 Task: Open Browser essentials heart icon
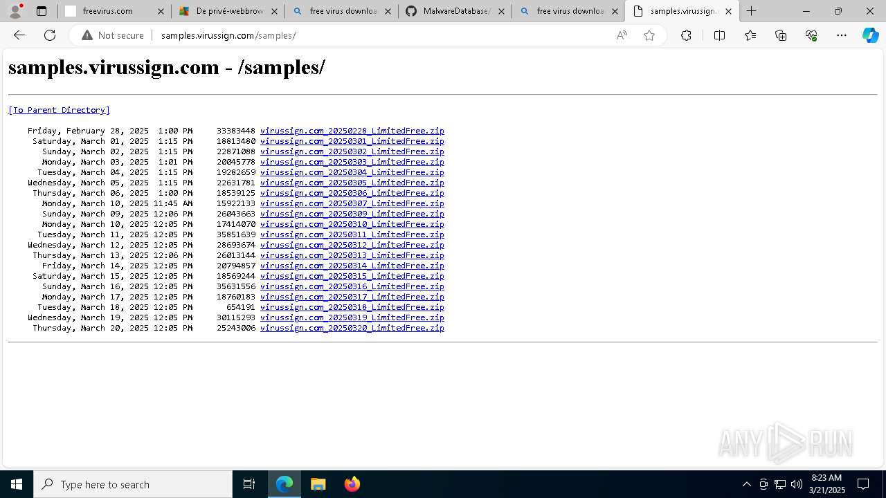pyautogui.click(x=811, y=35)
